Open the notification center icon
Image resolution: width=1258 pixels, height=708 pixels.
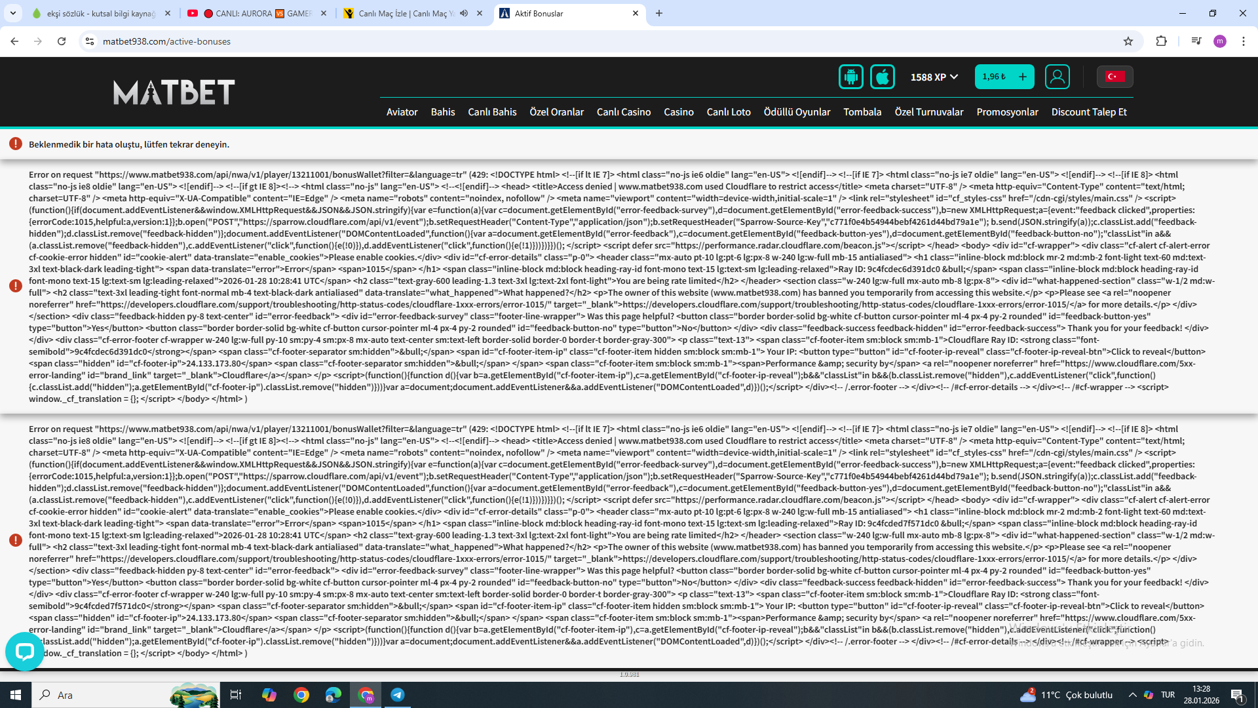click(x=1238, y=695)
